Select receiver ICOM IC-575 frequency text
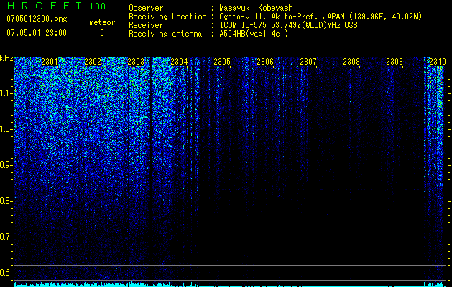 289,25
